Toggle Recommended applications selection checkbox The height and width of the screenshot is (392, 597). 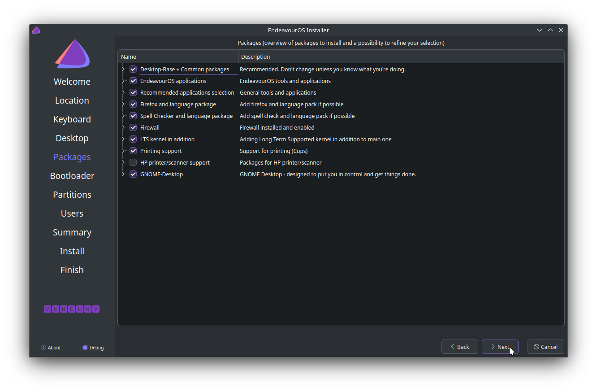133,92
